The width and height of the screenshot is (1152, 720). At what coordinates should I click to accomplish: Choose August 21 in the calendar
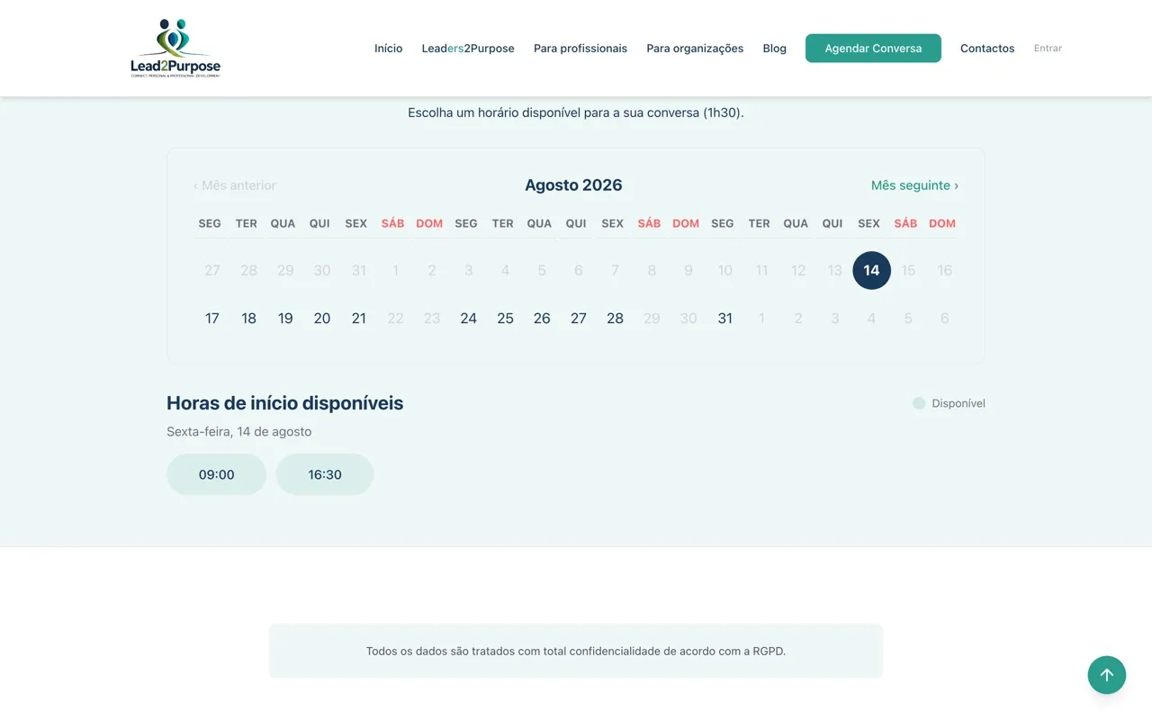(x=359, y=318)
